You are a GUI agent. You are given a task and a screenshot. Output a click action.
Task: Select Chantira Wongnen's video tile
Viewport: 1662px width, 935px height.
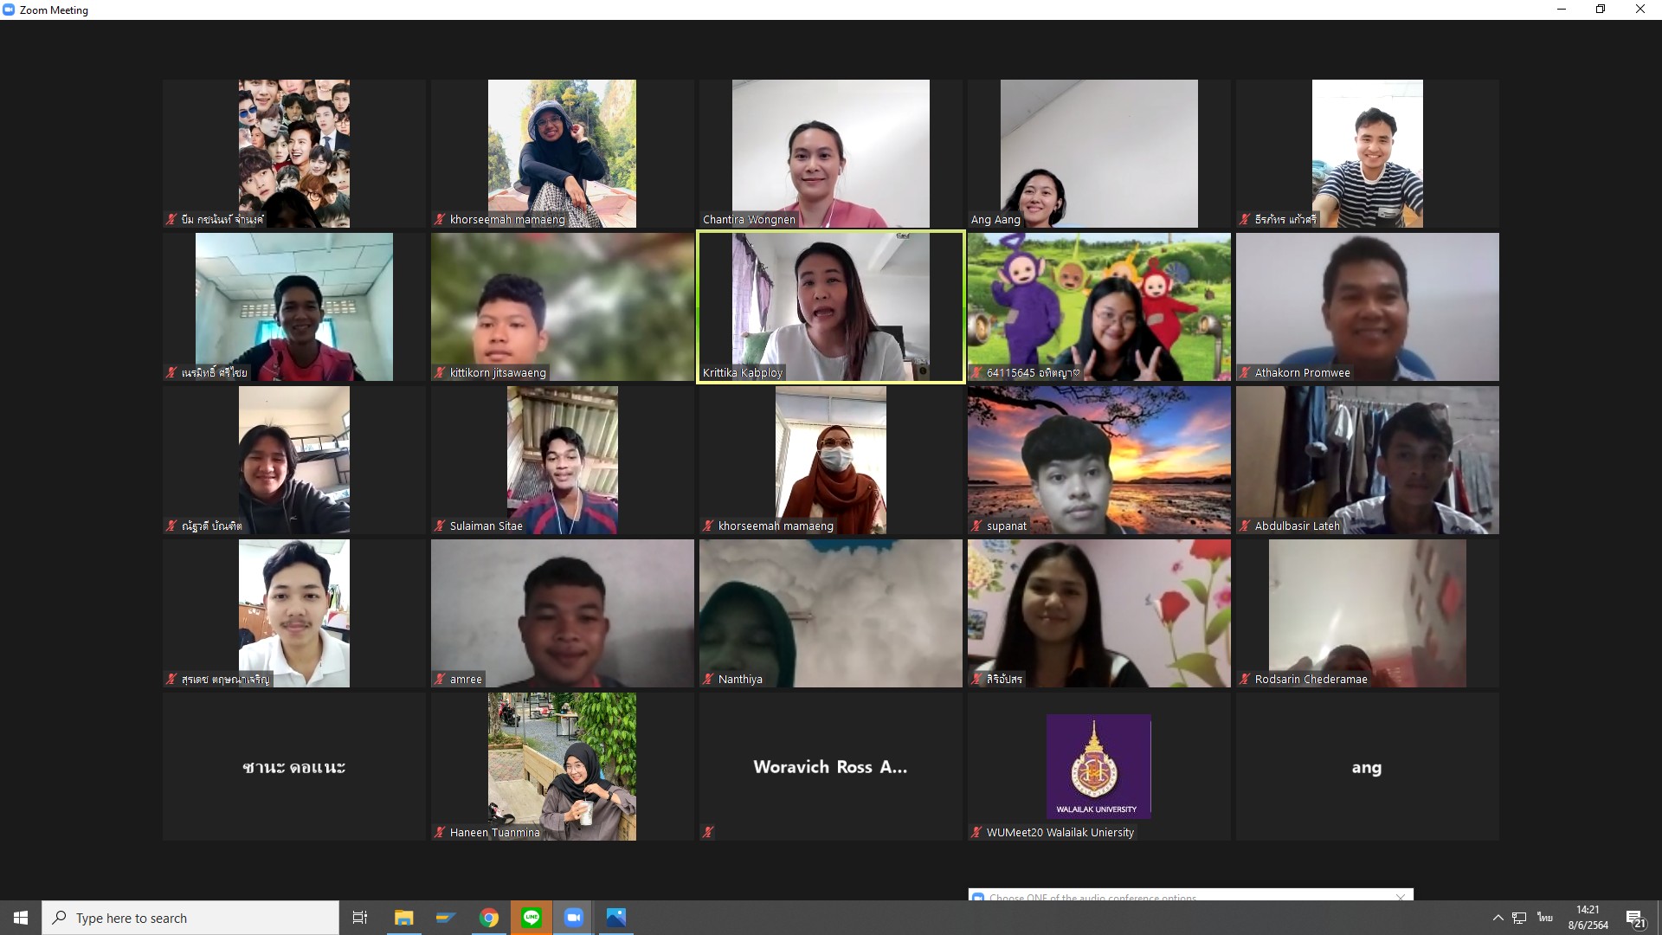click(831, 153)
